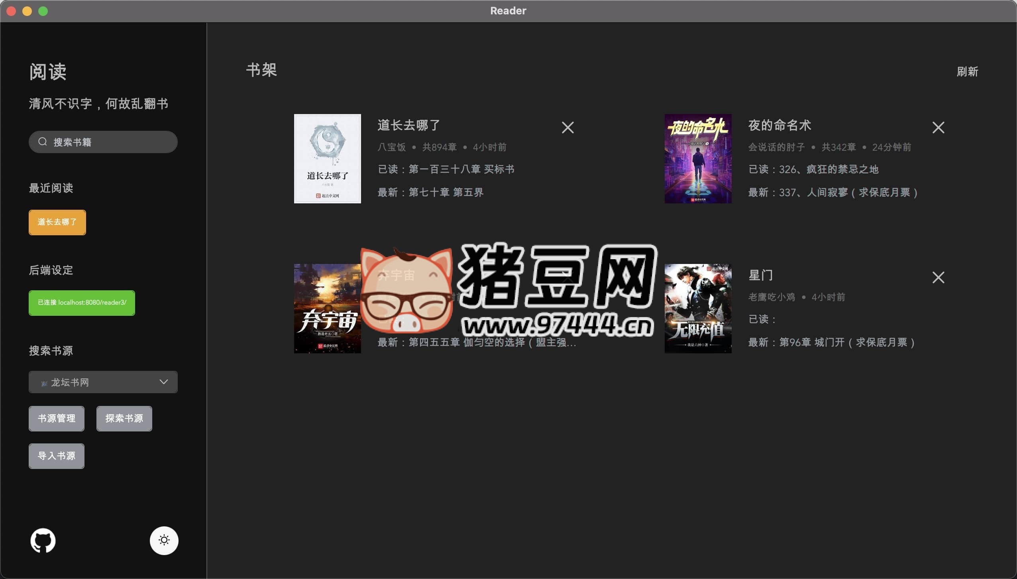Viewport: 1017px width, 579px height.
Task: Click the 搜索书源 section label
Action: 51,351
